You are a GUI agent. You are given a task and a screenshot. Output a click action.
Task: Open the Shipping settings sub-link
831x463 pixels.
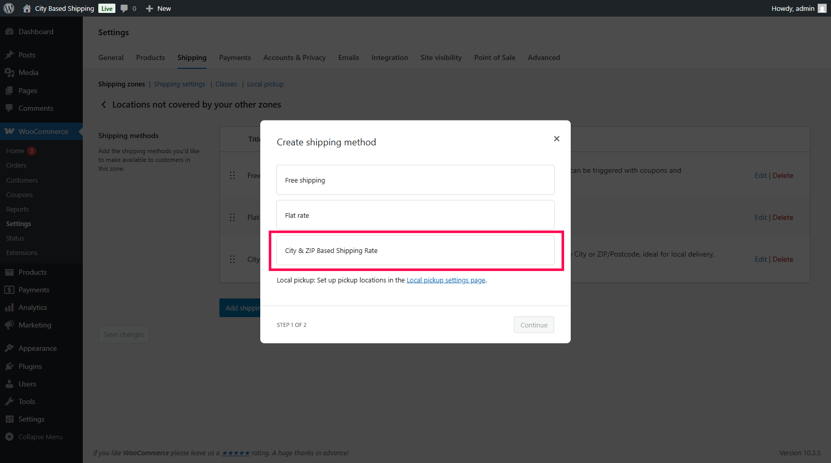click(x=179, y=84)
